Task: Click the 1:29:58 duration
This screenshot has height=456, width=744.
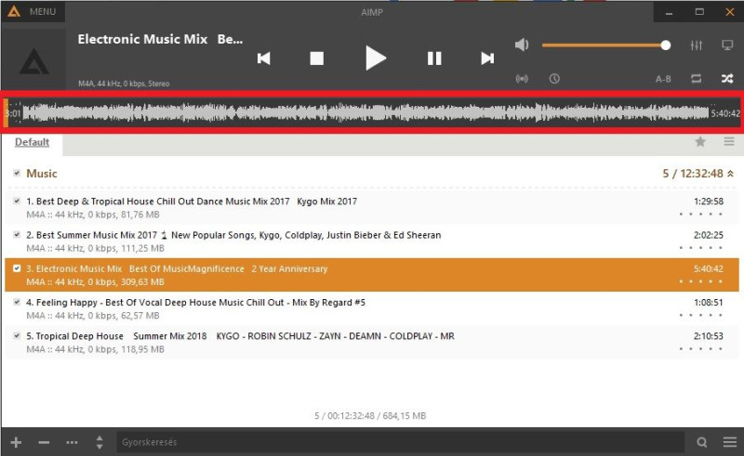Action: pyautogui.click(x=709, y=201)
